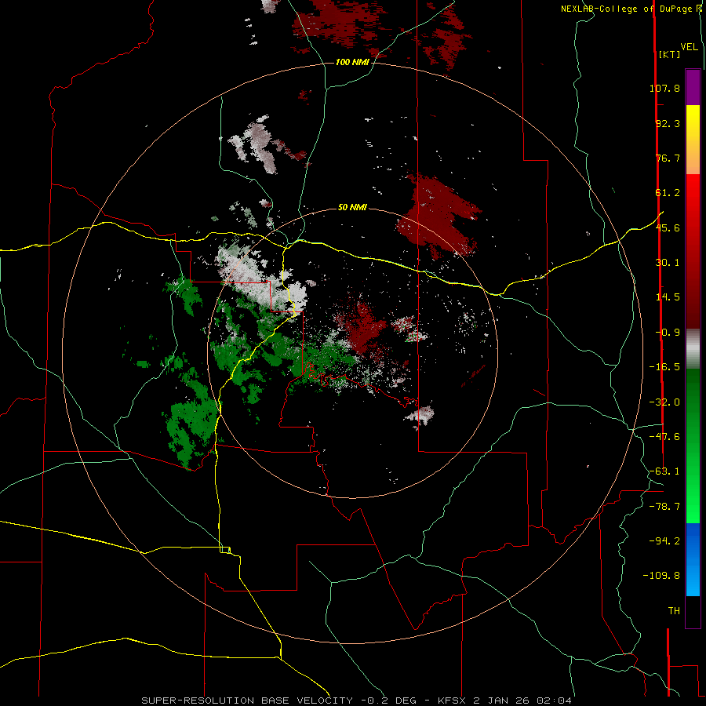Click the [KT] units label
This screenshot has width=706, height=706.
tap(670, 54)
